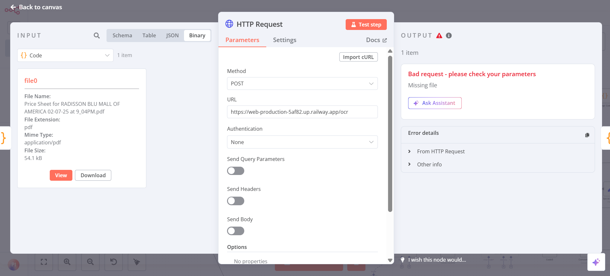This screenshot has width=610, height=276.
Task: Click the scrollbar up arrow
Action: (x=390, y=51)
